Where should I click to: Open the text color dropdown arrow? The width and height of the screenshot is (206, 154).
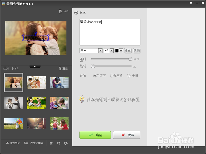coord(121,51)
